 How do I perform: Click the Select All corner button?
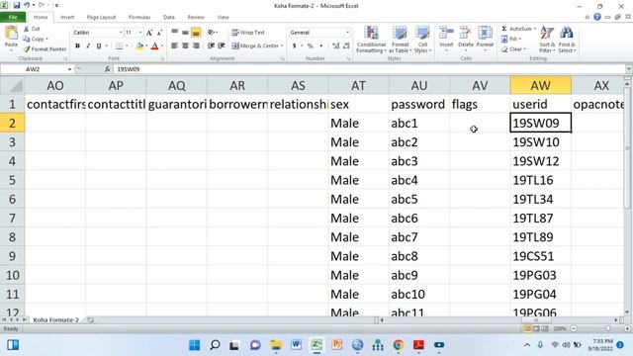(12, 85)
